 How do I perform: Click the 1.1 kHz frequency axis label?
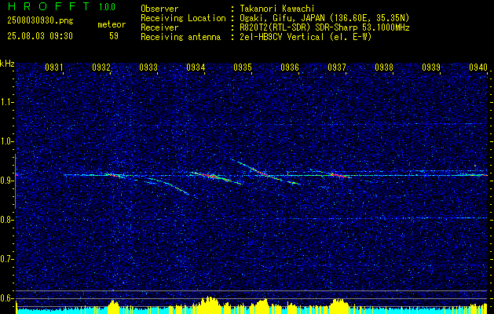pos(6,102)
